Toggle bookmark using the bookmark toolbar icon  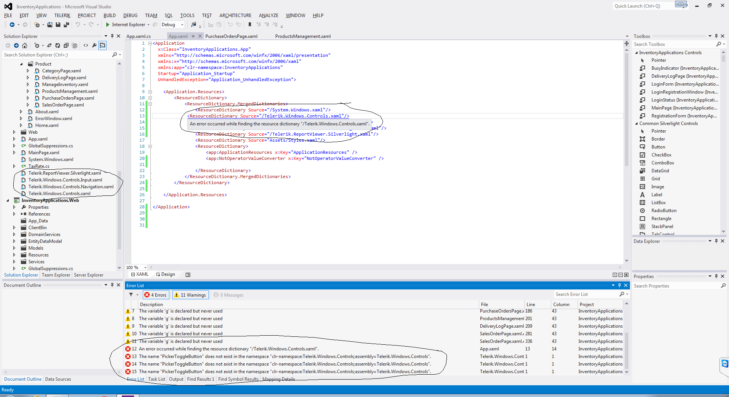click(x=250, y=25)
